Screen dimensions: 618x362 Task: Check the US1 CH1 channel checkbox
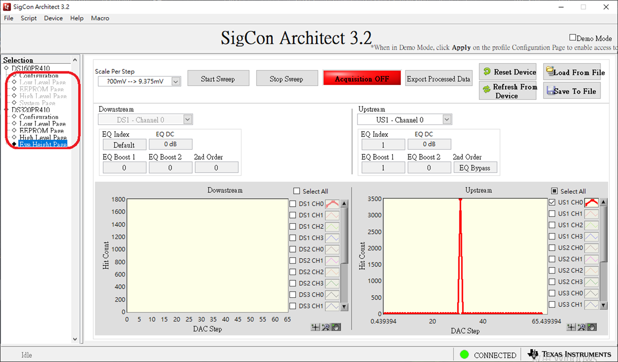pos(553,214)
